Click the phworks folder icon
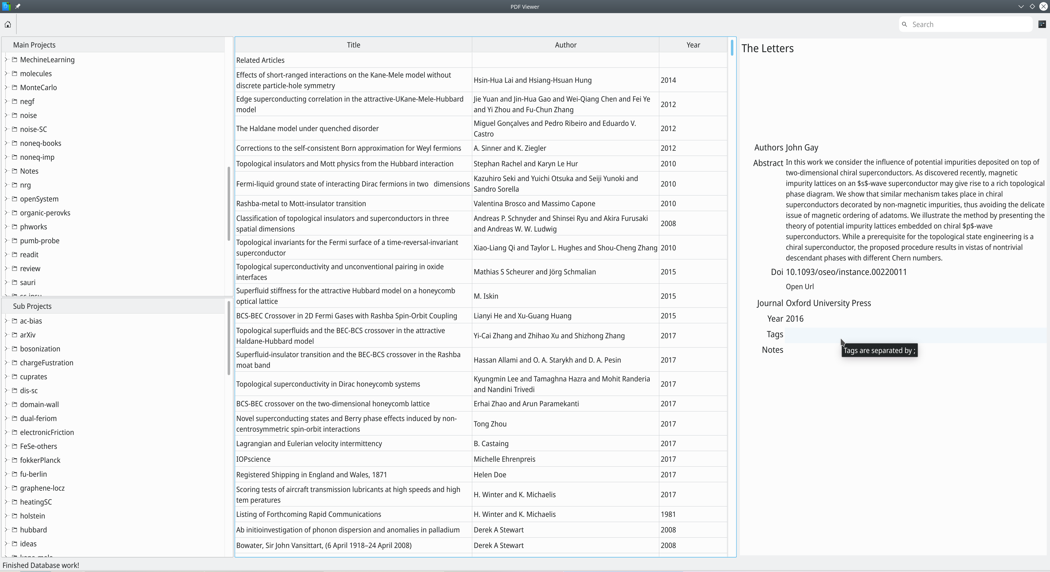The width and height of the screenshot is (1050, 572). click(x=15, y=226)
